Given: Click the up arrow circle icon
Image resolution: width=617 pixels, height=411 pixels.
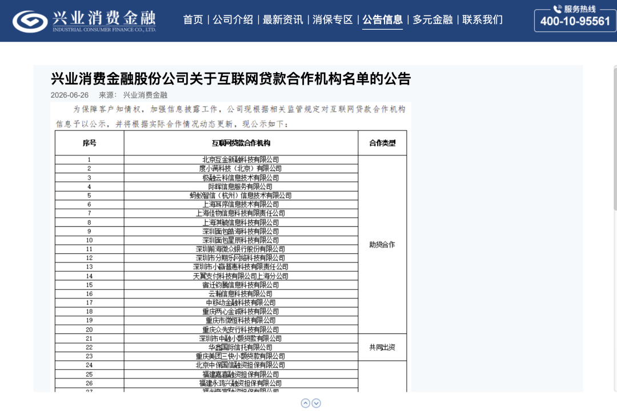Looking at the screenshot, I should tap(305, 403).
